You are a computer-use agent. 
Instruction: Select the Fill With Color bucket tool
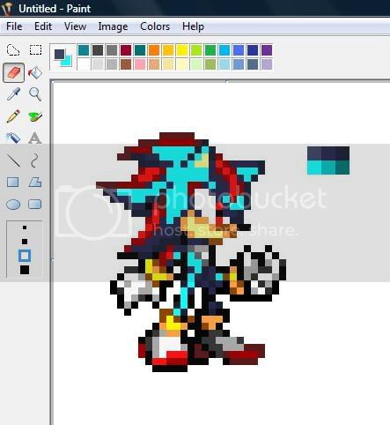(x=35, y=72)
